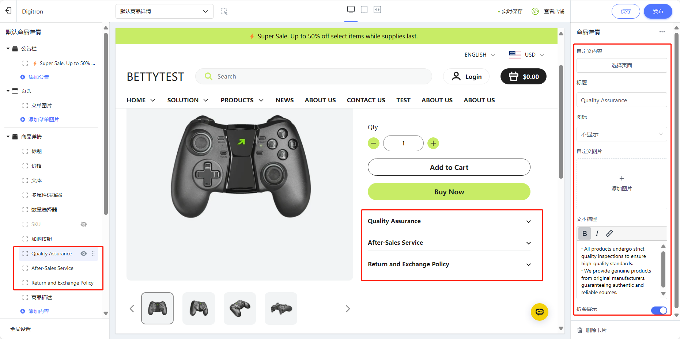Open the three-dot menu in 商品详情 panel
Viewport: 680px width, 339px height.
662,32
